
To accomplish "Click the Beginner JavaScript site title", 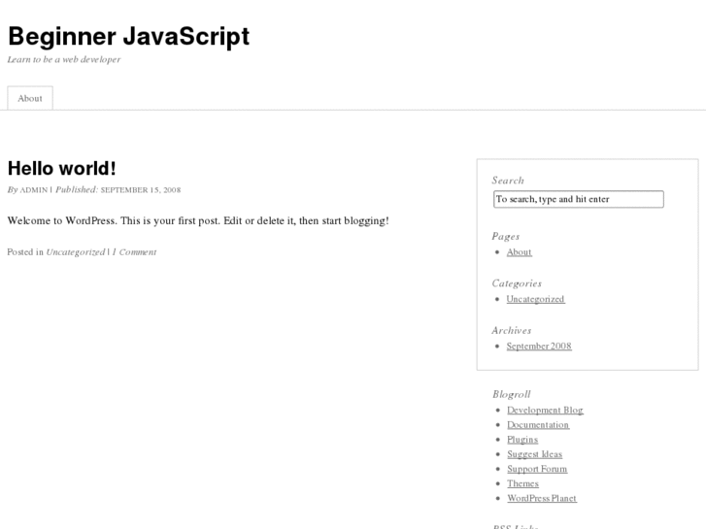I will pos(128,36).
